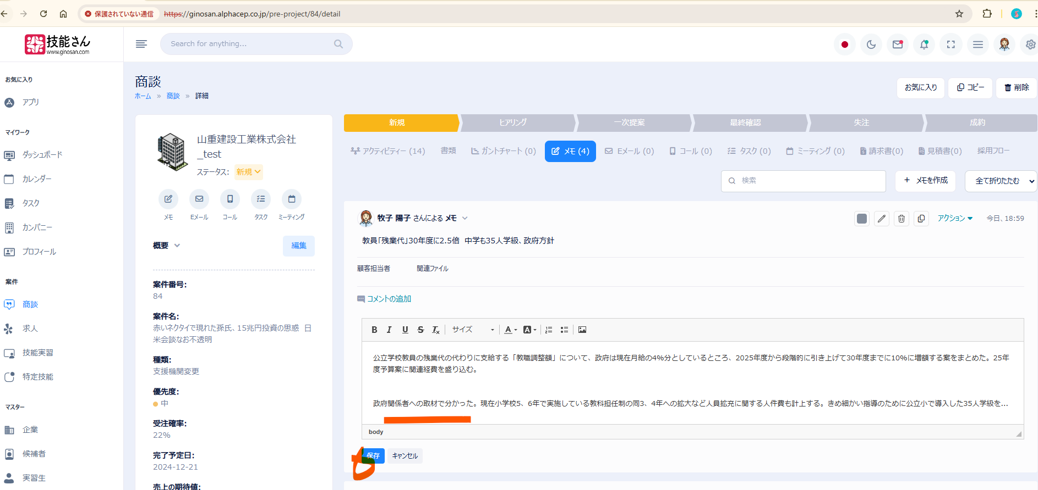Click the notification bell icon
The width and height of the screenshot is (1038, 490).
[924, 44]
